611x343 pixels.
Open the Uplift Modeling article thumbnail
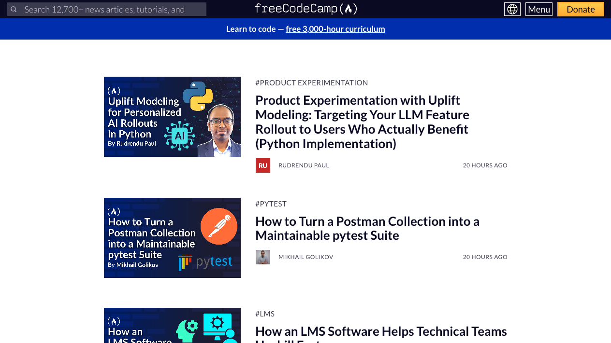pyautogui.click(x=172, y=117)
